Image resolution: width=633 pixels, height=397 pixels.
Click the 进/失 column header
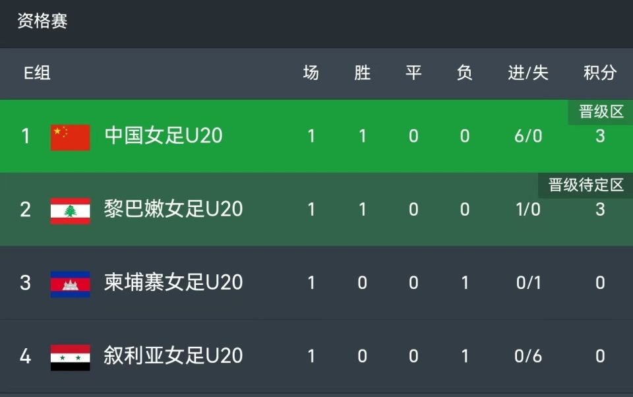tap(528, 73)
